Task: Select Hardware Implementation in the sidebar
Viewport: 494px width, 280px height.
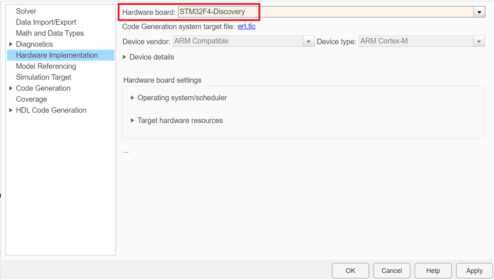Action: click(x=60, y=55)
